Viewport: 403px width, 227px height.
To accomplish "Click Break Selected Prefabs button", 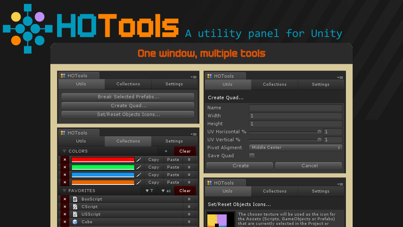I will tap(128, 97).
